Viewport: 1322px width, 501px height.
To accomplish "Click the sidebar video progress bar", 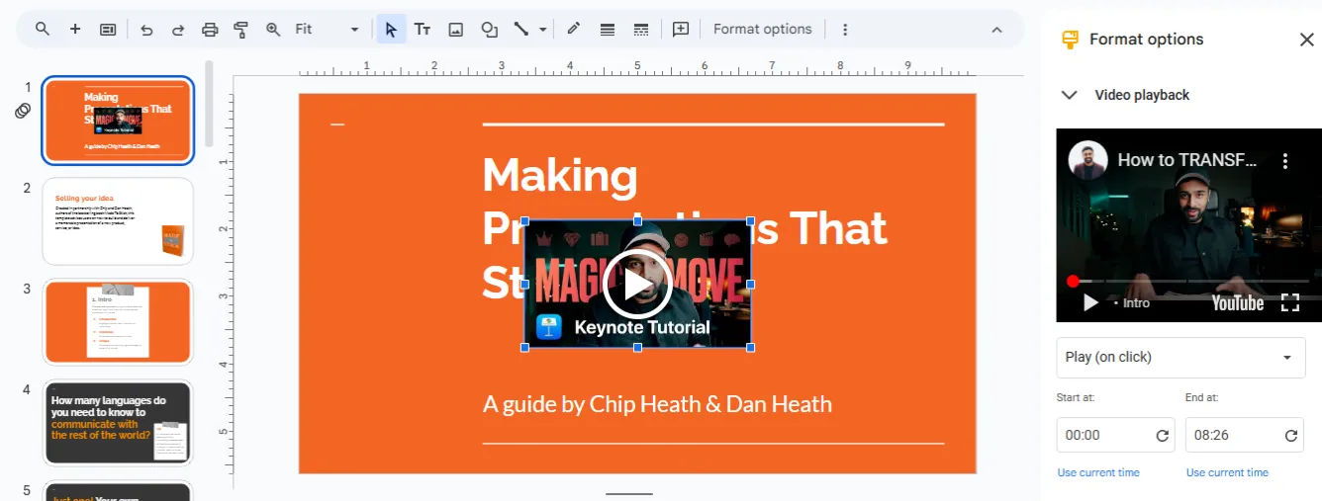I will pyautogui.click(x=1189, y=282).
